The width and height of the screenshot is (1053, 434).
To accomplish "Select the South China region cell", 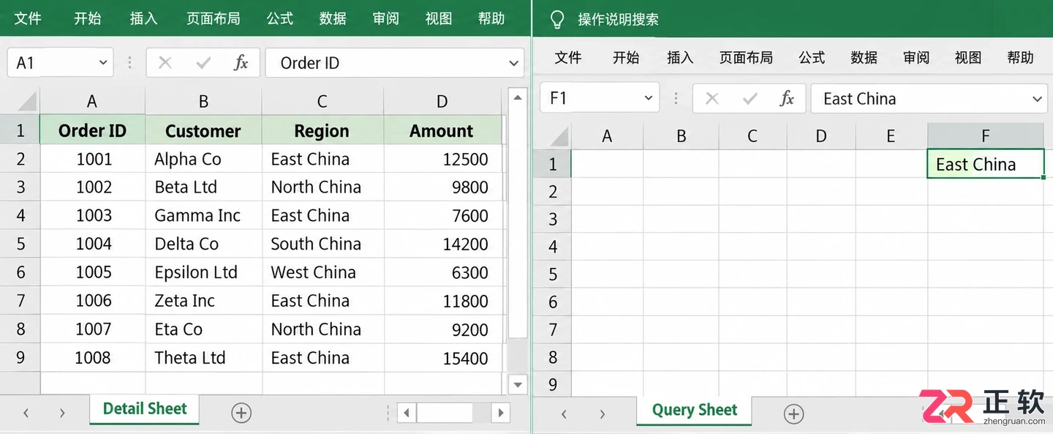I will [322, 244].
